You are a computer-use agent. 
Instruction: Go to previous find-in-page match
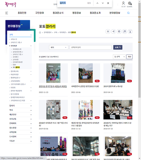[x=97, y=3]
